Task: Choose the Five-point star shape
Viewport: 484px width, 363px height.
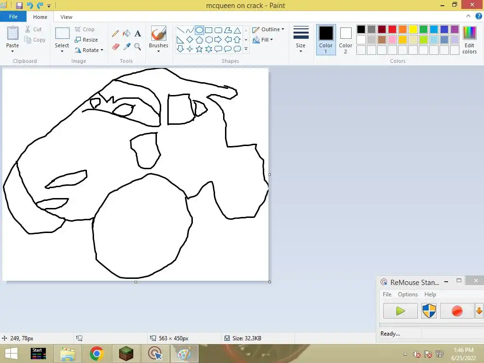Action: [199, 49]
